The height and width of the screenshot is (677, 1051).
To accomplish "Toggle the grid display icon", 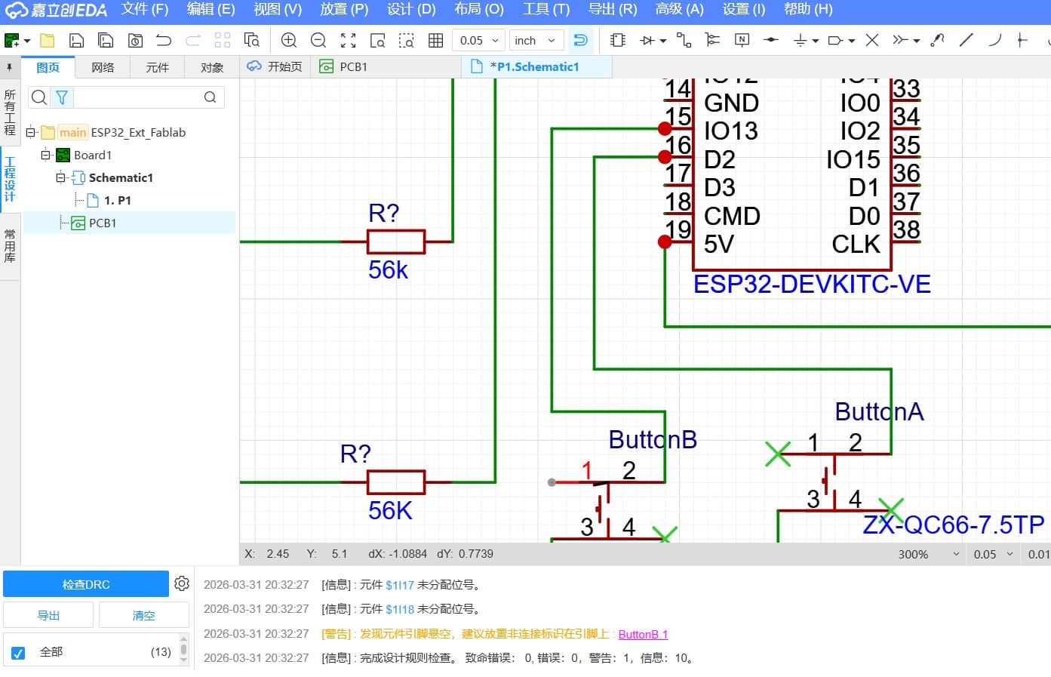I will (435, 41).
